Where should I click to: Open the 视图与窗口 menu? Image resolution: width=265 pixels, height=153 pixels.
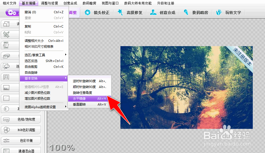click(110, 3)
